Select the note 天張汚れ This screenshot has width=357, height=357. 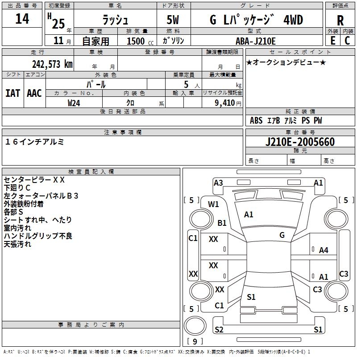click(x=17, y=244)
